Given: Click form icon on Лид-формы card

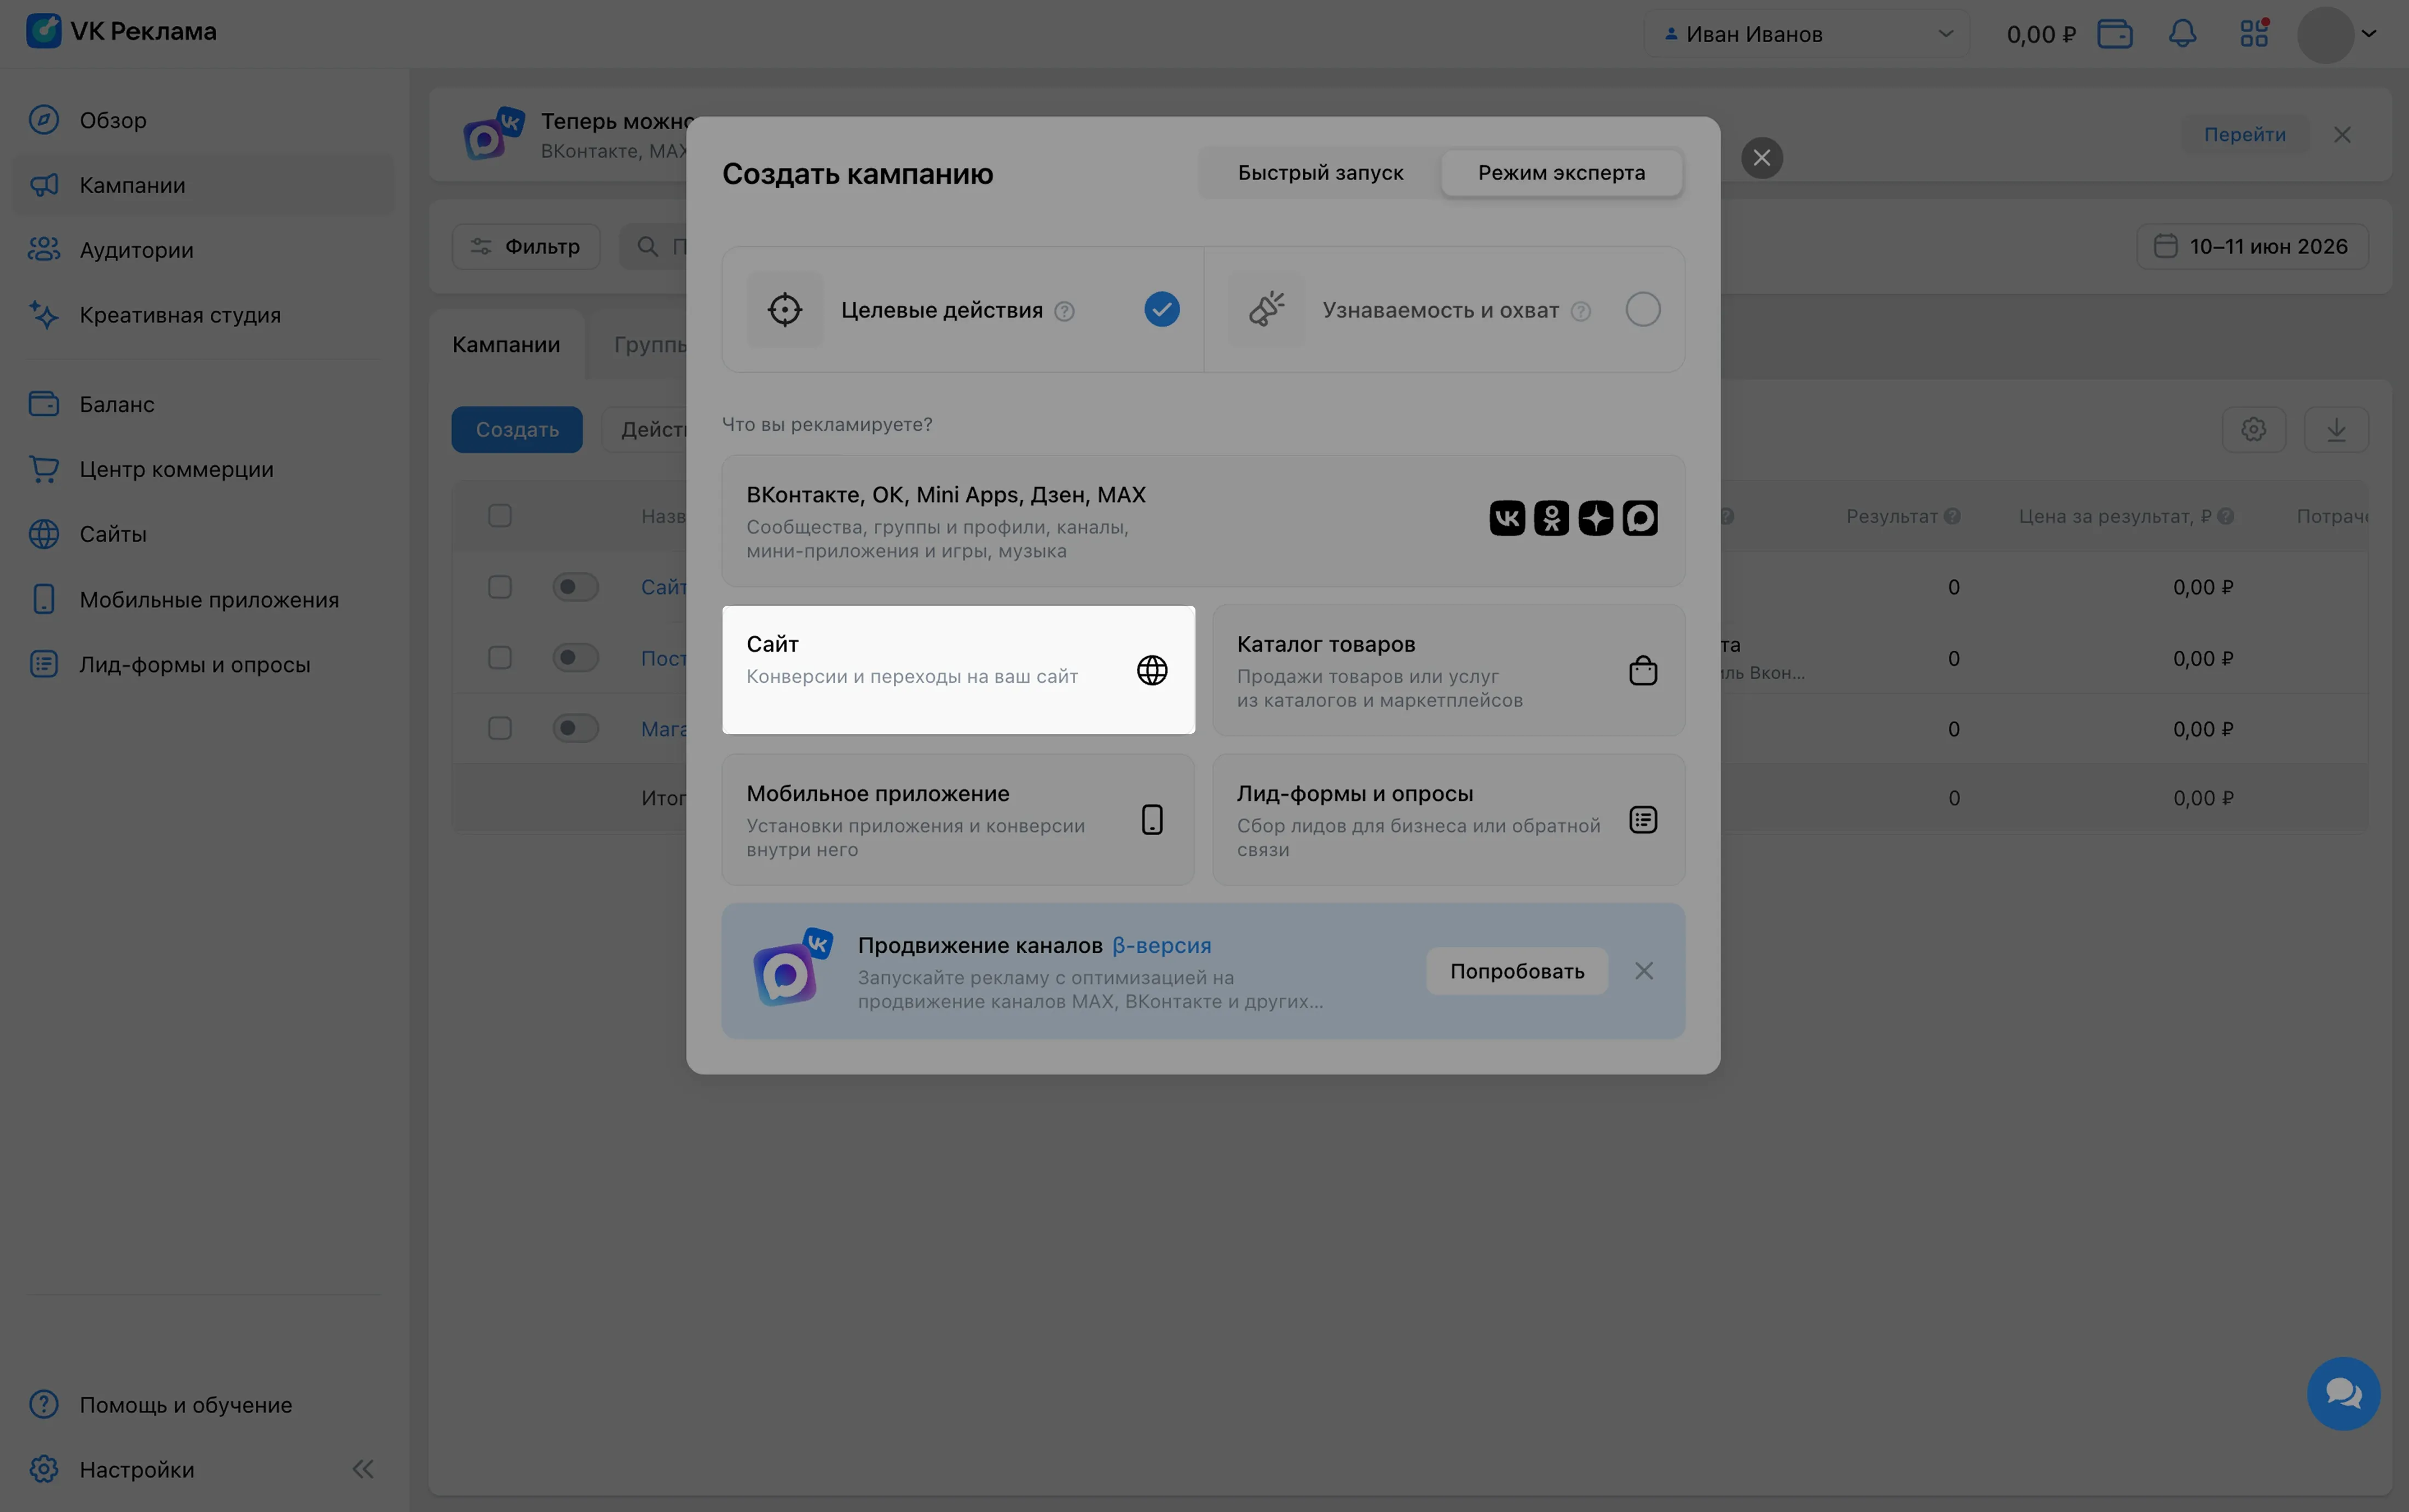Looking at the screenshot, I should coord(1643,820).
